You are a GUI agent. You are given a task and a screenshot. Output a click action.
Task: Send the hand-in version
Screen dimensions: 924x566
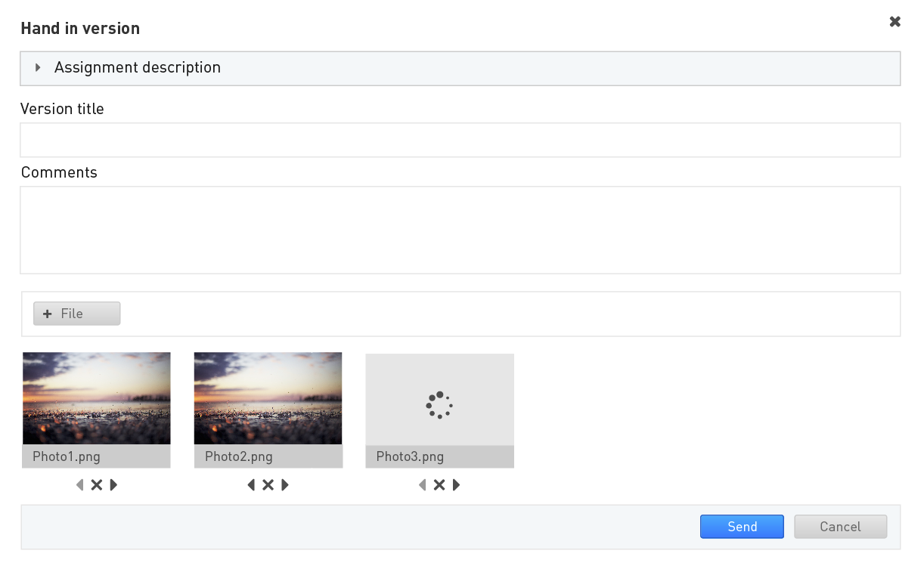(x=742, y=527)
